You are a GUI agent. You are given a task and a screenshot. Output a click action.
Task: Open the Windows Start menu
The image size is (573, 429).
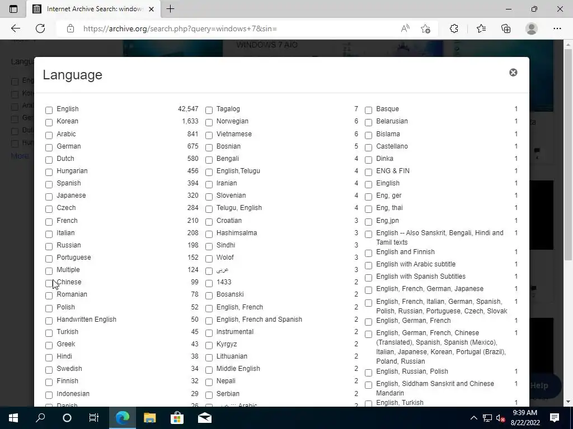[x=13, y=418]
